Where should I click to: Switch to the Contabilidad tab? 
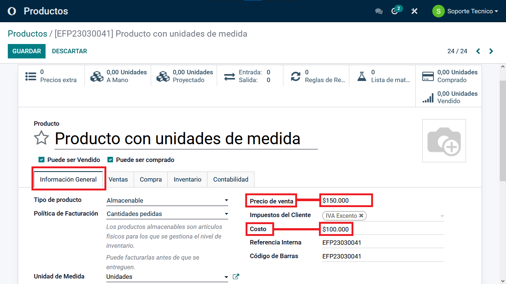click(x=230, y=179)
